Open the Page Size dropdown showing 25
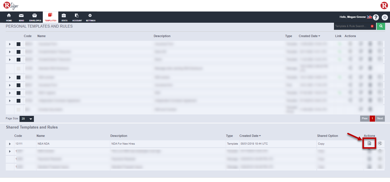This screenshot has width=390, height=182. (27, 119)
